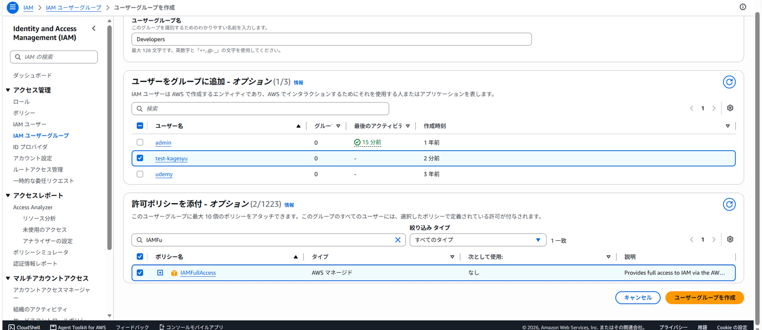The width and height of the screenshot is (762, 330).
Task: Open フィードバック in the footer
Action: coord(132,327)
